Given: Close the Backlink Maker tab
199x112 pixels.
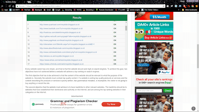Looking at the screenshot, I should [x=24, y=2].
